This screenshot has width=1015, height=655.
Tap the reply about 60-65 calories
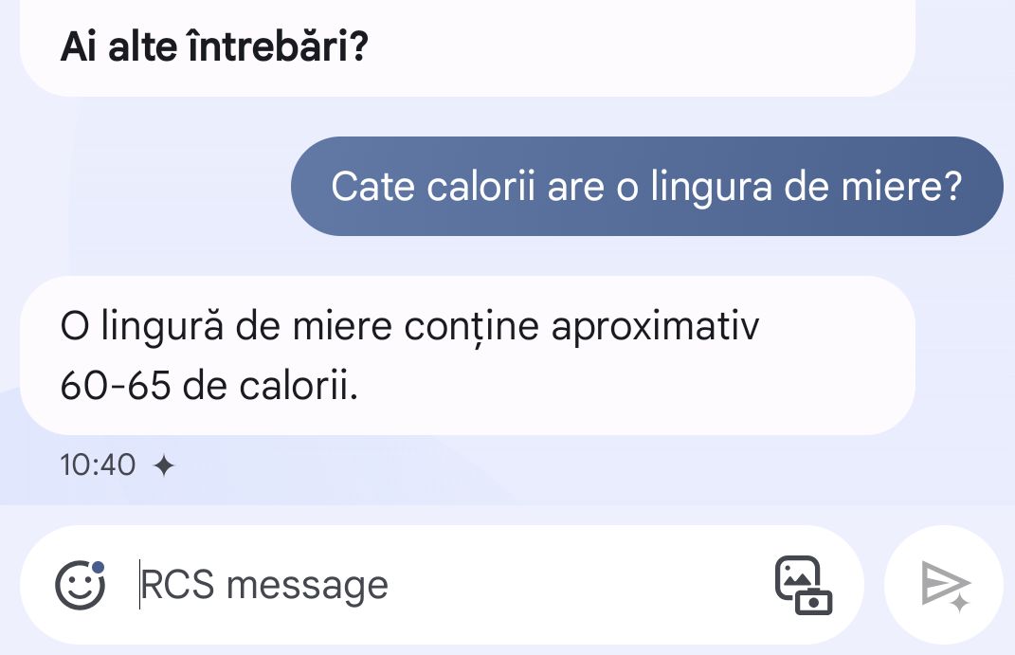pyautogui.click(x=466, y=355)
